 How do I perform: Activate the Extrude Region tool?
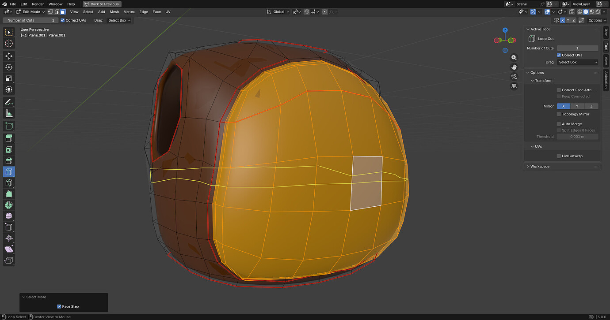(x=9, y=139)
